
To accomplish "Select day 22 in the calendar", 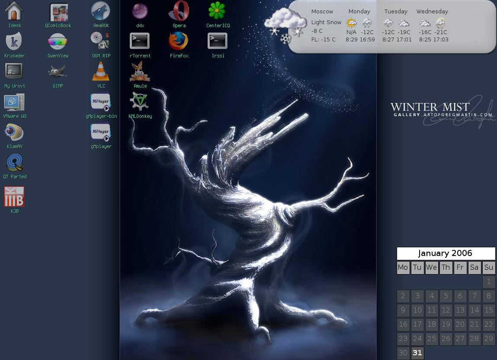I will [489, 324].
